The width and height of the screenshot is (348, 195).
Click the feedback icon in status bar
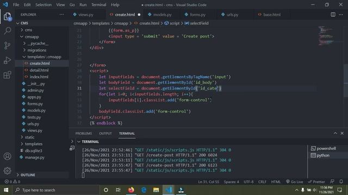(x=332, y=181)
